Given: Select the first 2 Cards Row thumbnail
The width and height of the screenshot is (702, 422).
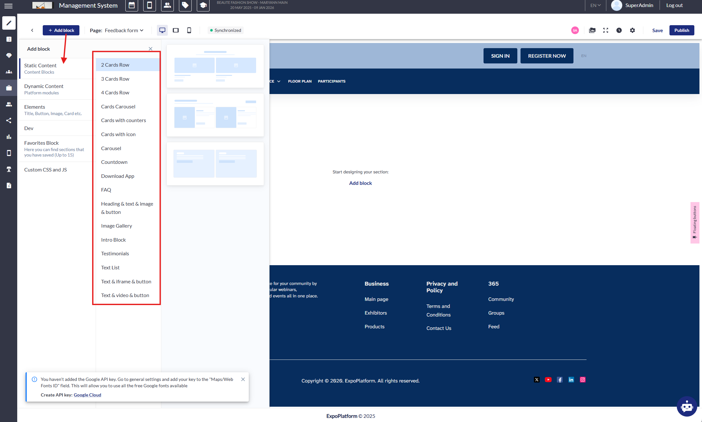Looking at the screenshot, I should pos(215,66).
